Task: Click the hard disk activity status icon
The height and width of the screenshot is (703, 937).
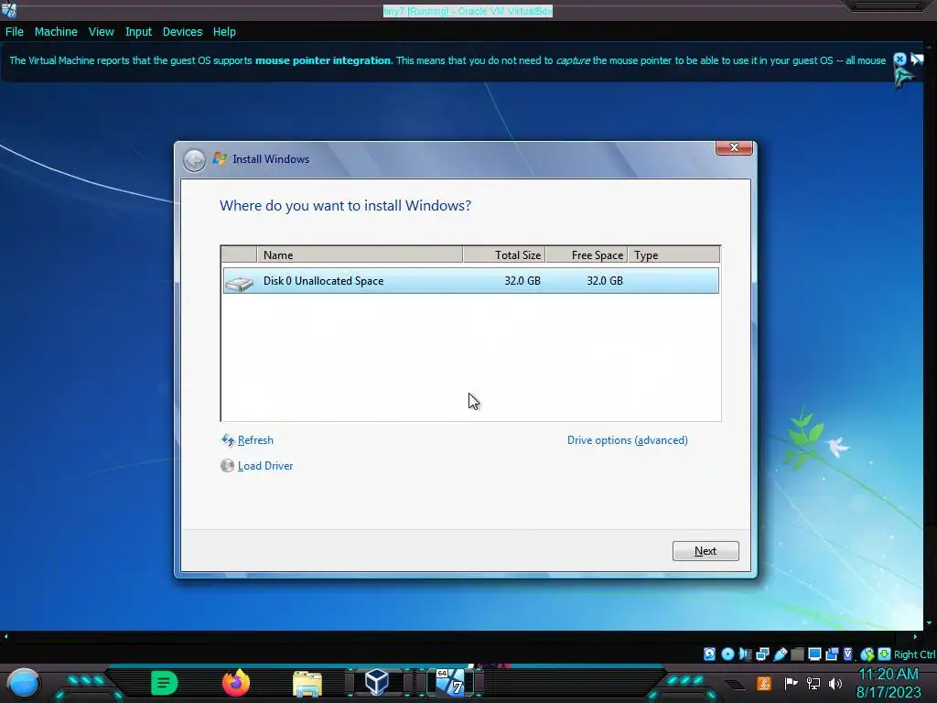Action: click(709, 654)
